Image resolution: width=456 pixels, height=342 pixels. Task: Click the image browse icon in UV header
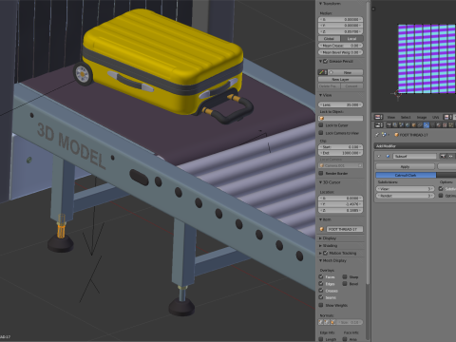447,117
